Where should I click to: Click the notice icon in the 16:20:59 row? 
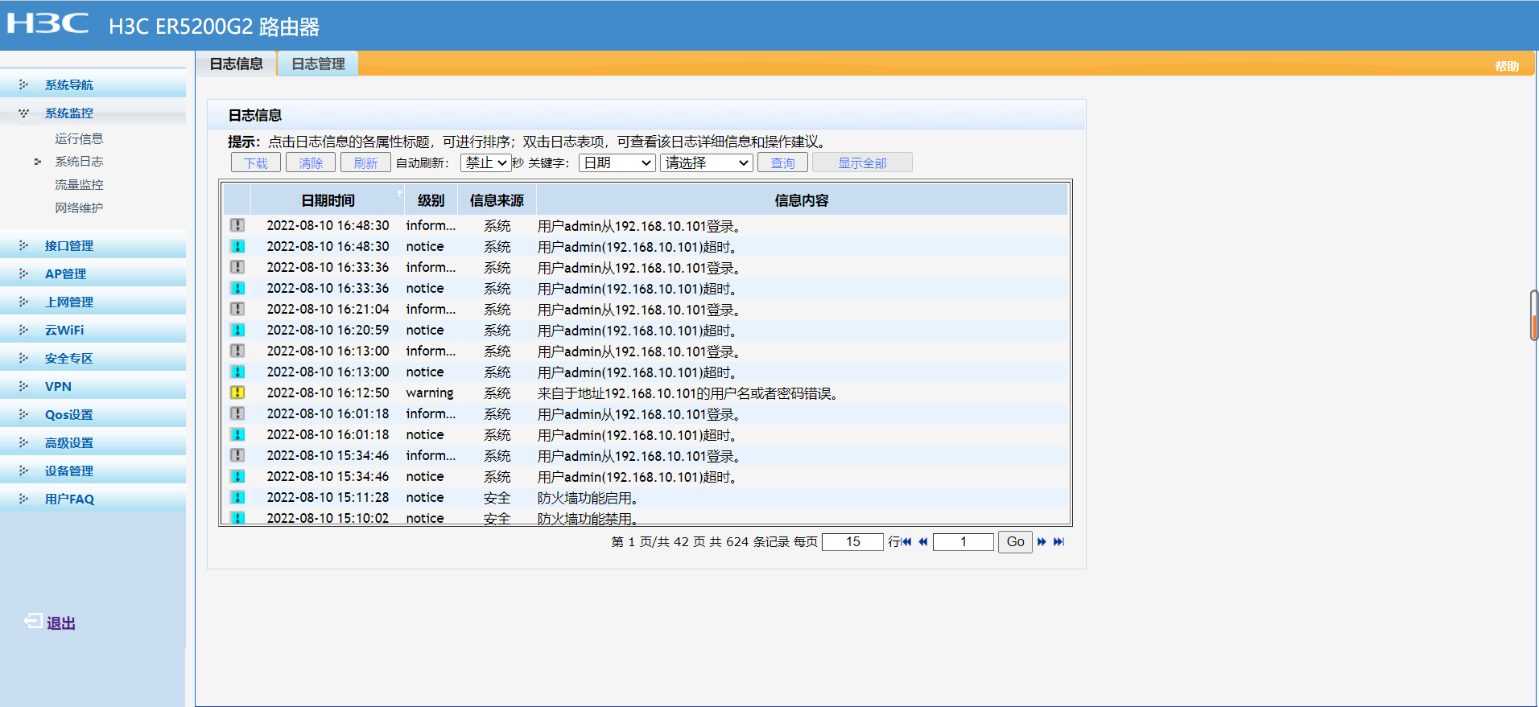[237, 330]
